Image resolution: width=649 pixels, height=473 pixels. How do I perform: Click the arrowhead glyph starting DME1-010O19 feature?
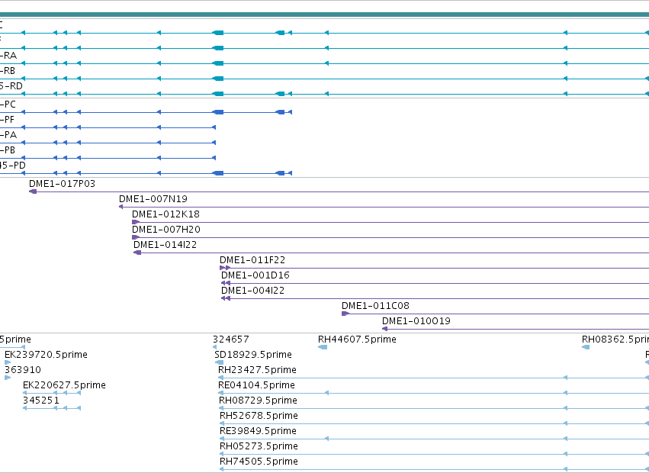coord(384,329)
